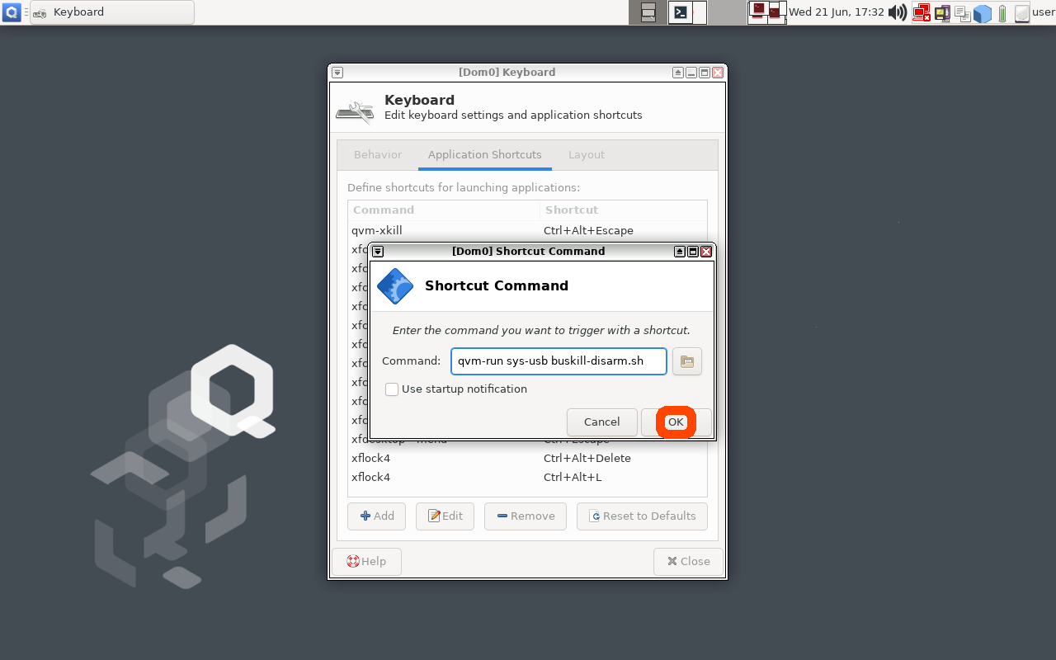Click the Ctrl+Alt+L shortcut cell
Image resolution: width=1056 pixels, height=660 pixels.
click(573, 477)
